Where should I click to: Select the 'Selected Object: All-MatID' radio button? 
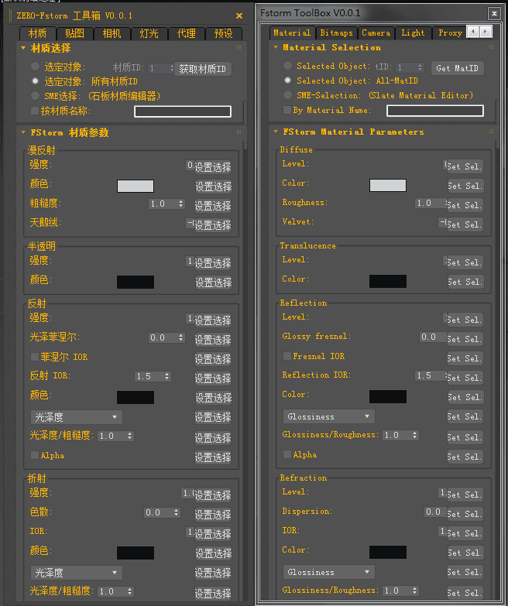click(x=288, y=80)
